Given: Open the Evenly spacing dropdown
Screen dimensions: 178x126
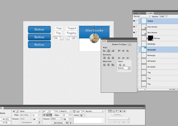Looking at the screenshot, I should 124,68.
